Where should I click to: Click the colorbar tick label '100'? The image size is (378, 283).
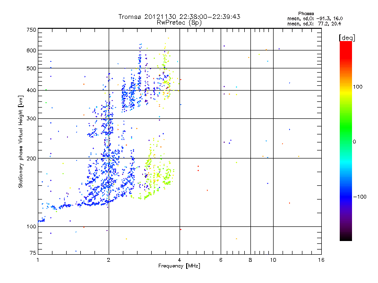(358, 87)
